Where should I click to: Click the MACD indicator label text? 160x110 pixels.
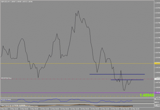coord(13,105)
